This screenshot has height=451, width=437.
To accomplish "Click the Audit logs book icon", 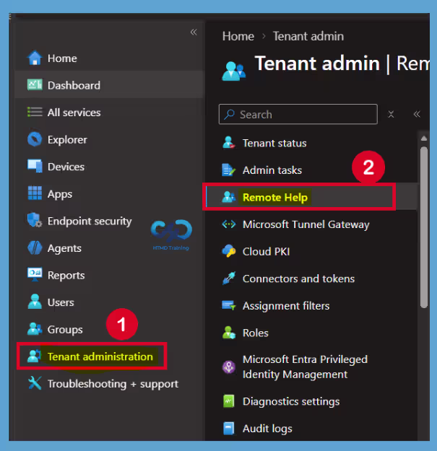I will point(229,428).
